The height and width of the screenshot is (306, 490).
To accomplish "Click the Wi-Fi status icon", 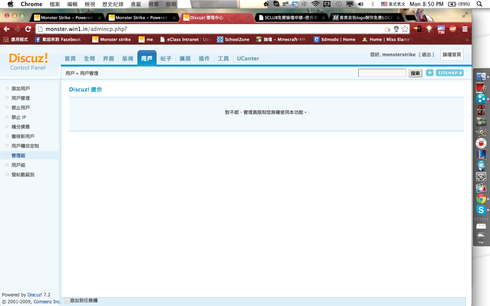I will (x=315, y=4).
